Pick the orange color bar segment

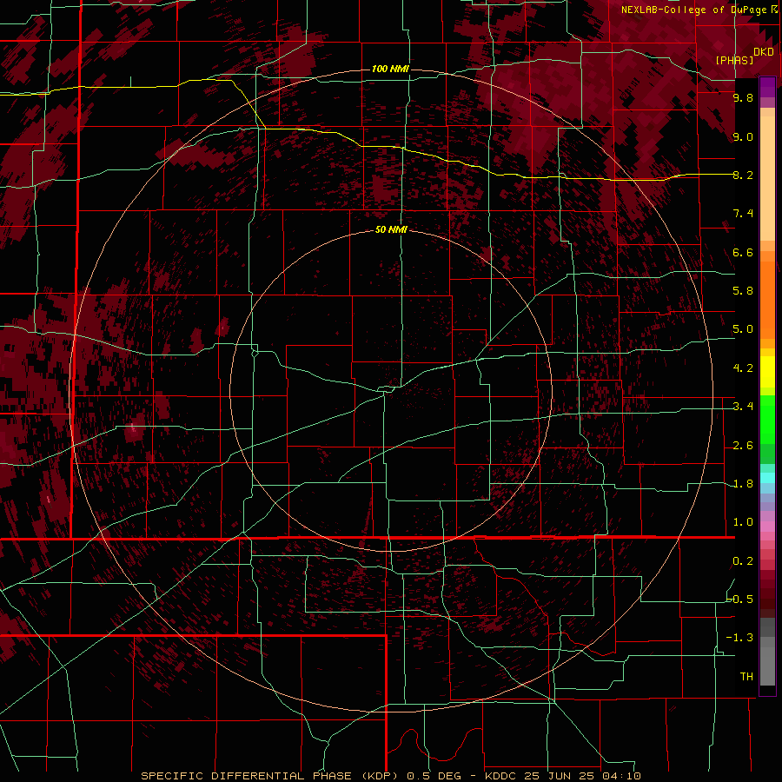[767, 299]
